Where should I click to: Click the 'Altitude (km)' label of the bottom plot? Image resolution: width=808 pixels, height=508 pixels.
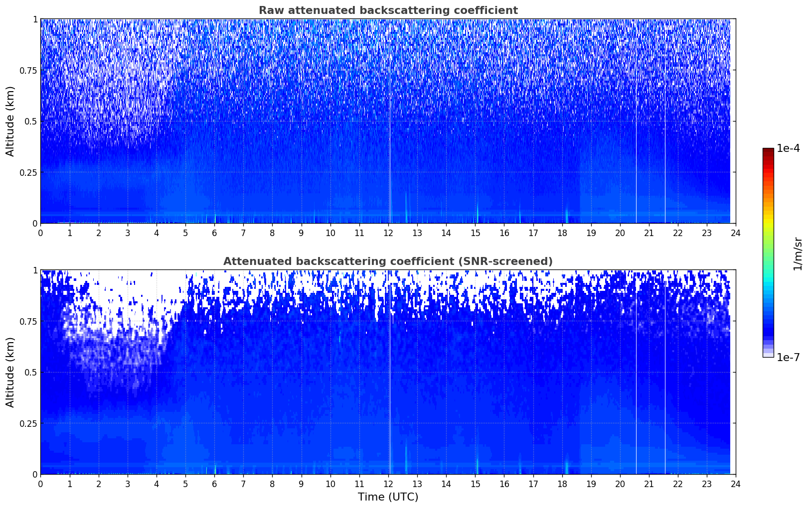click(x=10, y=372)
